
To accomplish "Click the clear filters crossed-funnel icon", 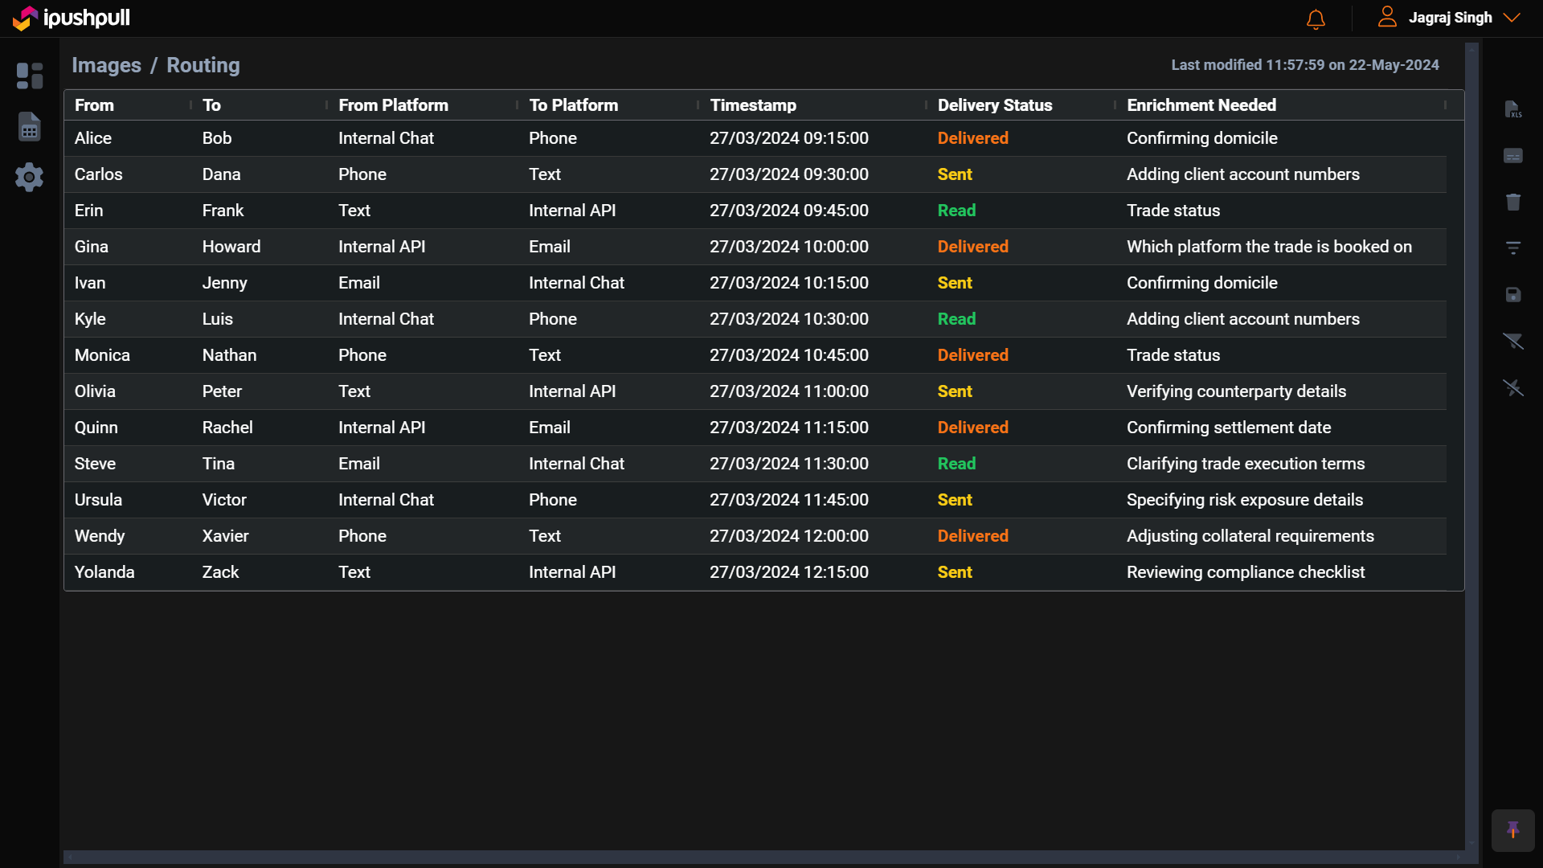I will (x=1512, y=342).
